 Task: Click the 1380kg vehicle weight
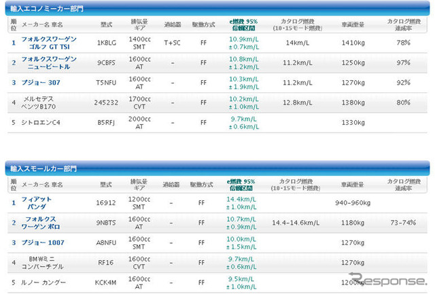pos(353,103)
